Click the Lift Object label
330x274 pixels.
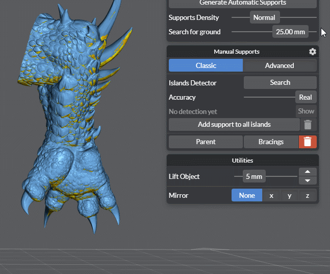pos(184,176)
